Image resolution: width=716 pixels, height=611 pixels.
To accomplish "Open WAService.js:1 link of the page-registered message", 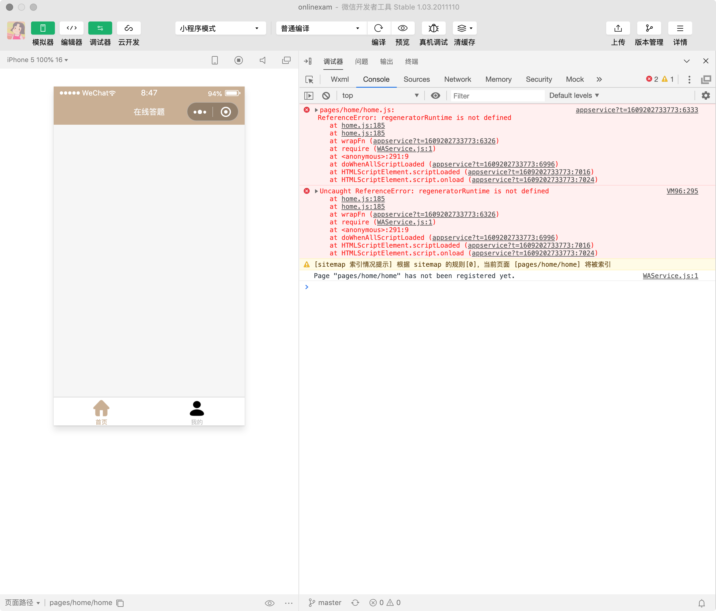I will pos(670,276).
